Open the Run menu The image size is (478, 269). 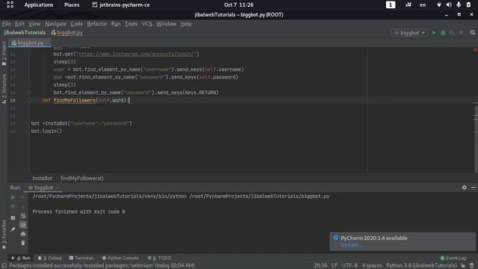tap(116, 24)
